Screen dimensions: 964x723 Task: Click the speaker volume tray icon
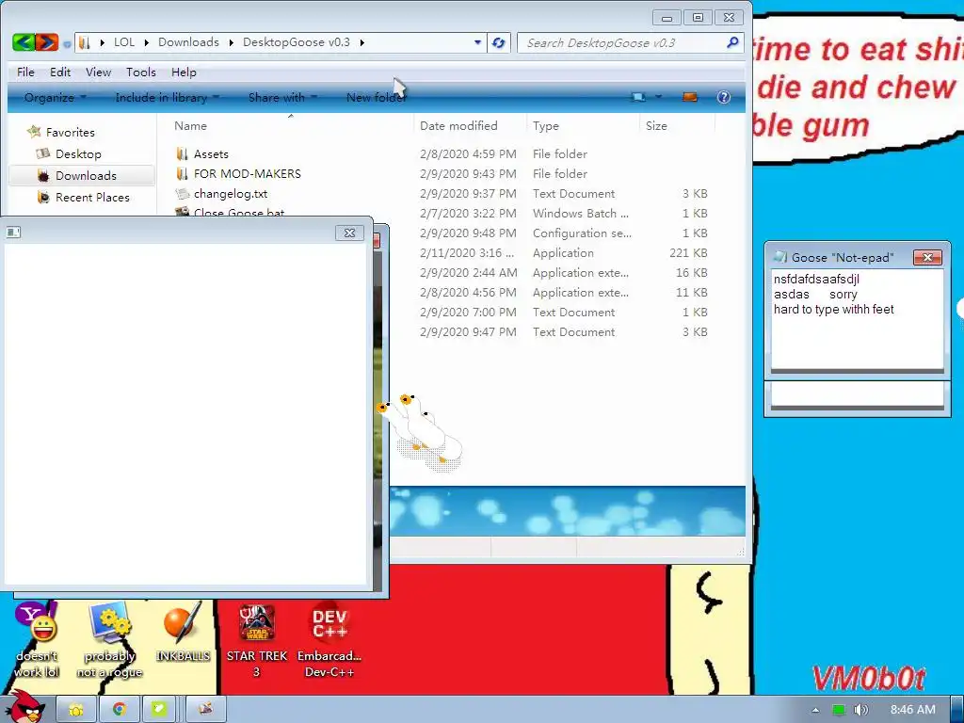861,710
